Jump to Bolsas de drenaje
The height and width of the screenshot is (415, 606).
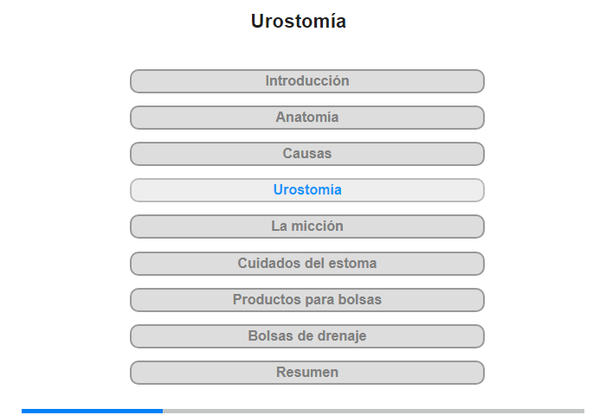[306, 335]
